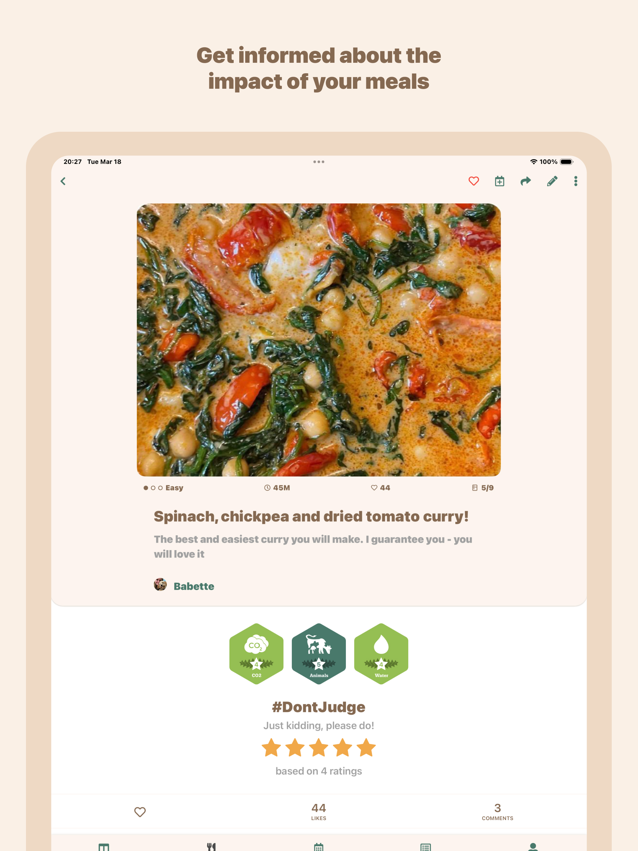
Task: Tap the Animals impact badge
Action: (x=318, y=654)
